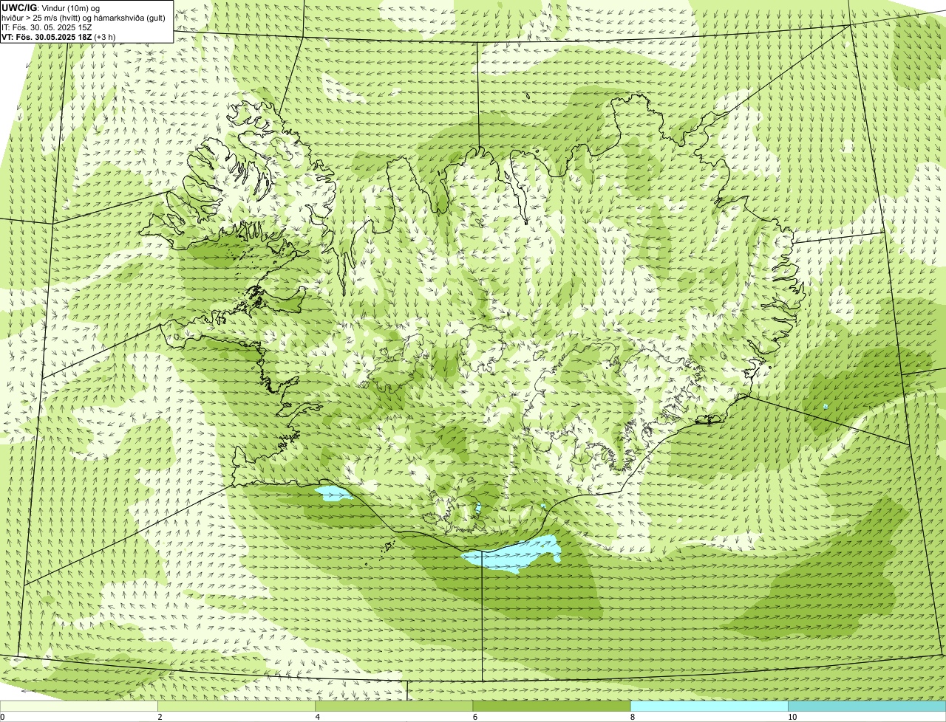Viewport: 946px width, 722px height.
Task: Click the scale label '8'
Action: click(633, 717)
